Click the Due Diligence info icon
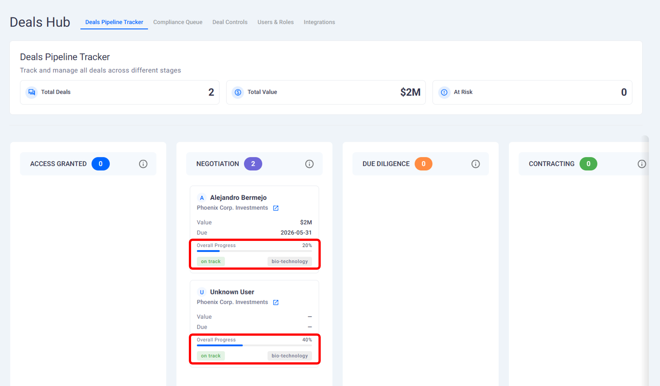This screenshot has width=660, height=386. 475,164
